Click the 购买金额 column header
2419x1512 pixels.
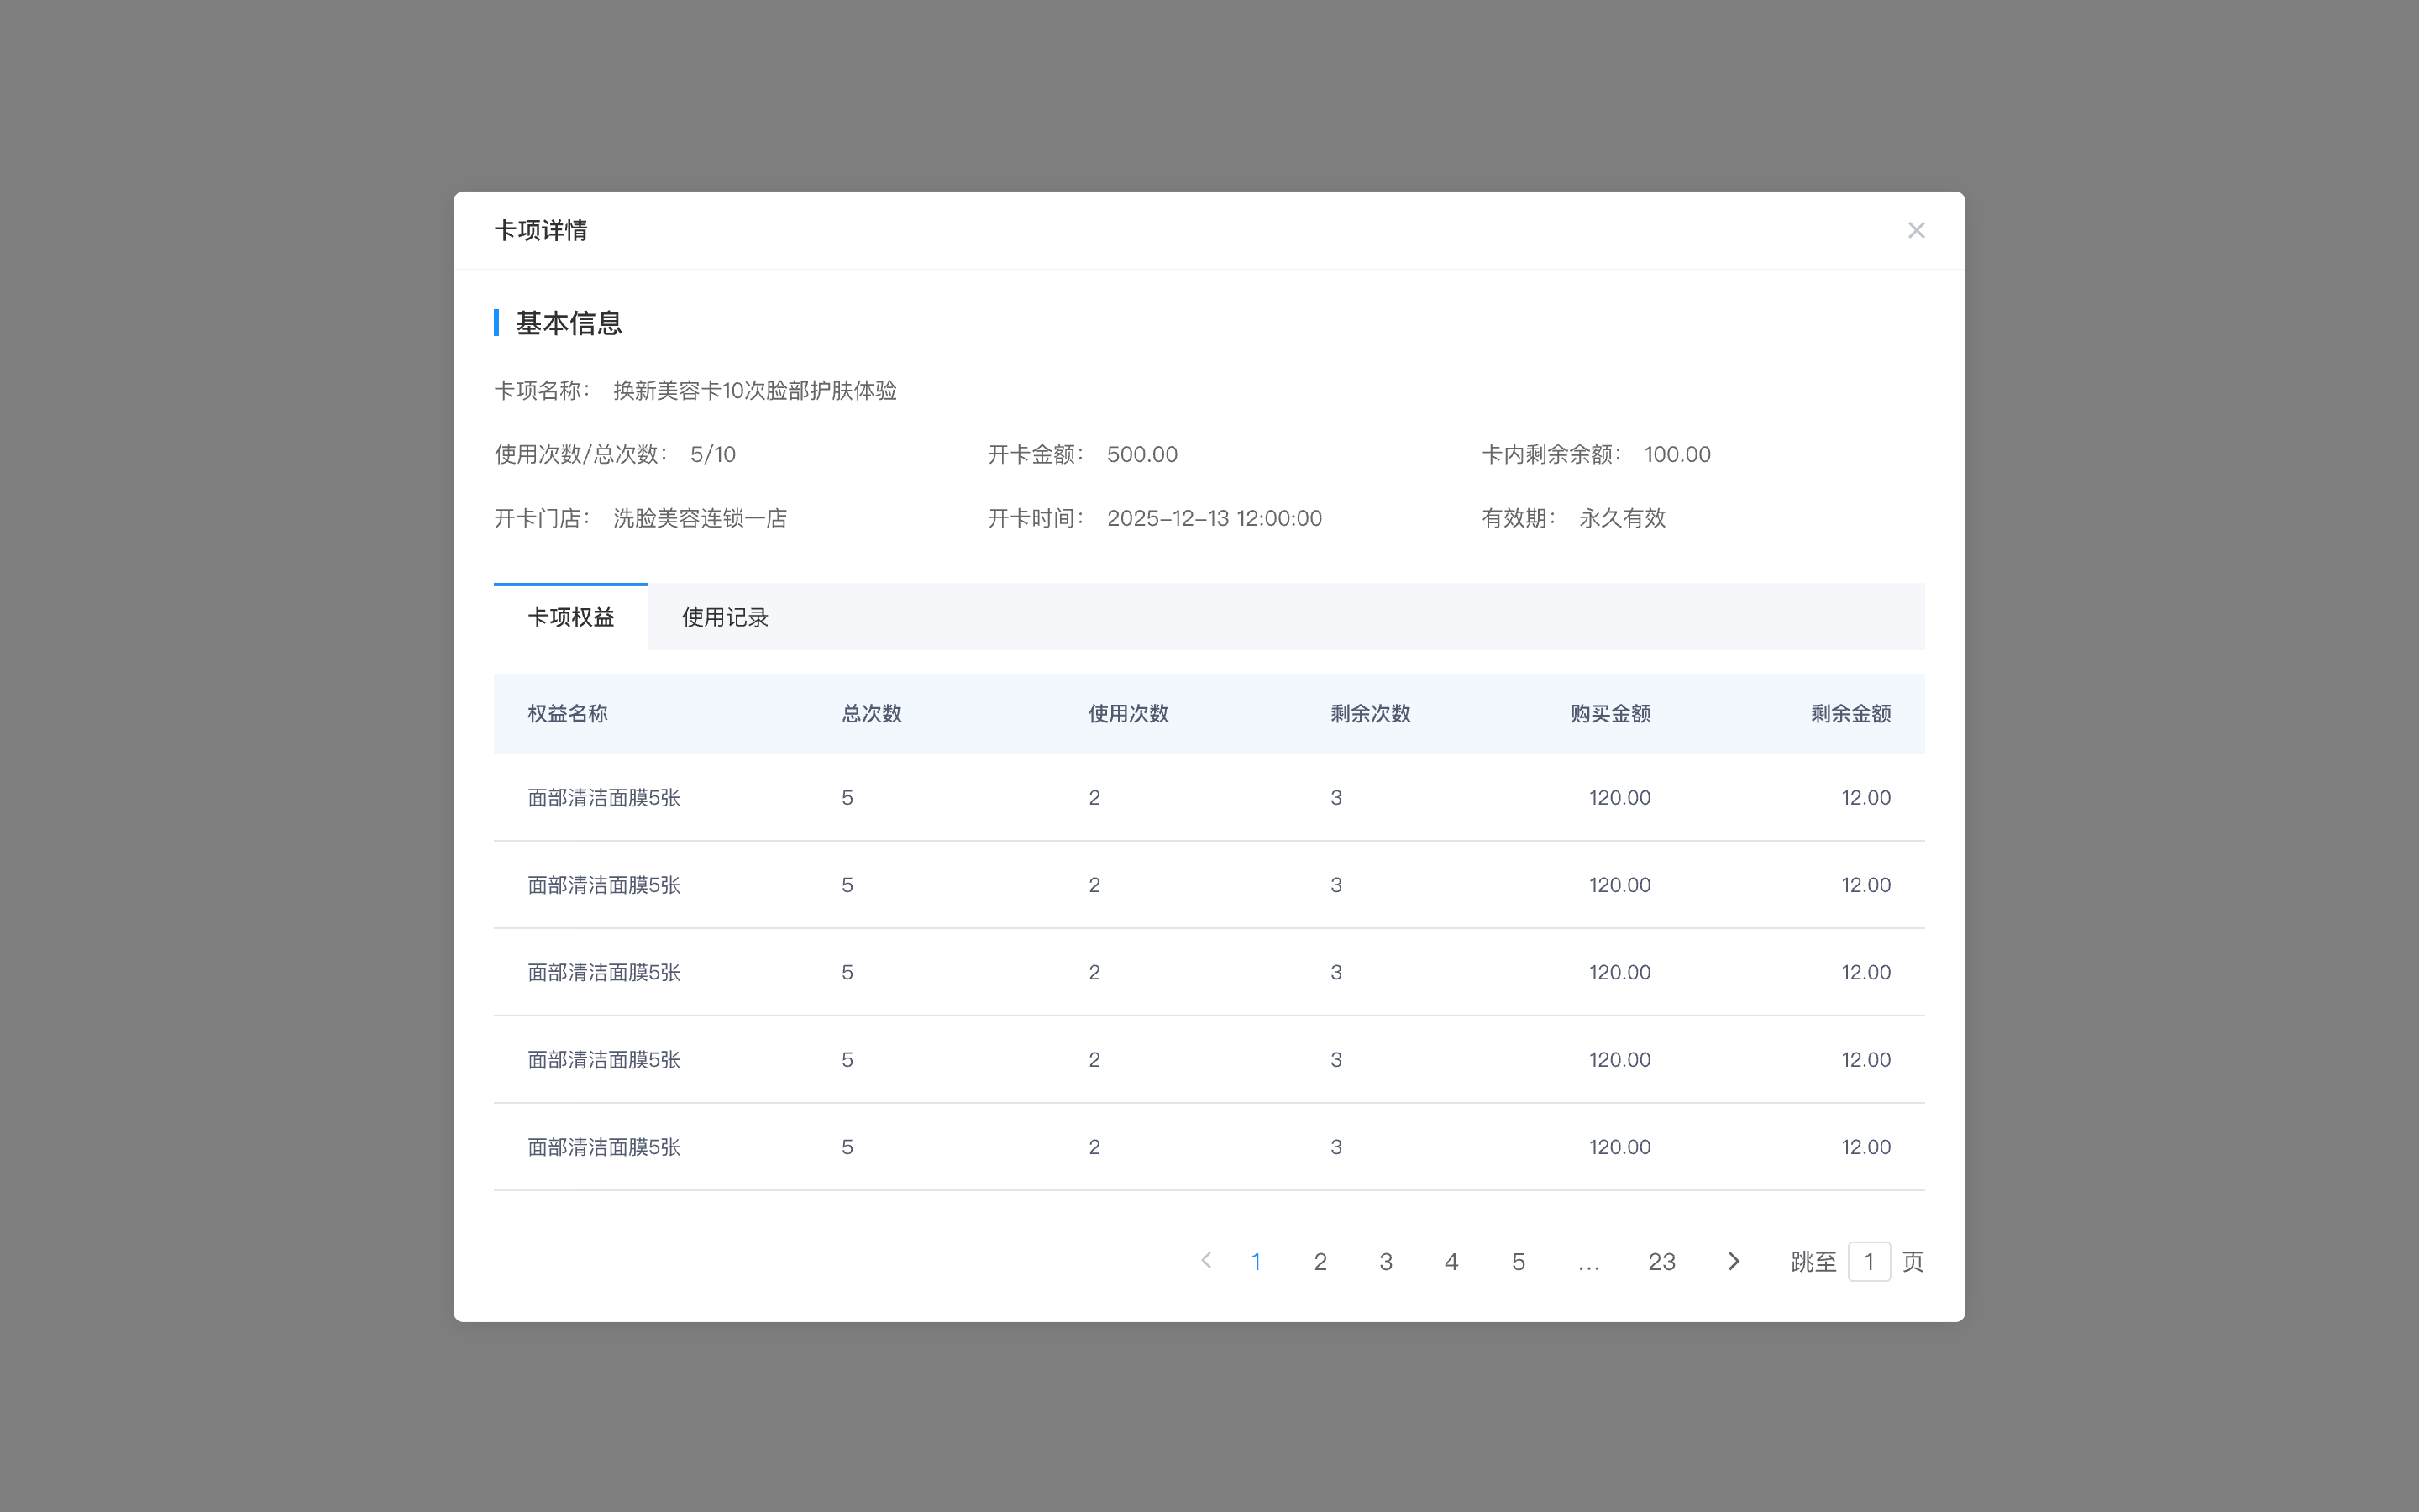(x=1610, y=713)
